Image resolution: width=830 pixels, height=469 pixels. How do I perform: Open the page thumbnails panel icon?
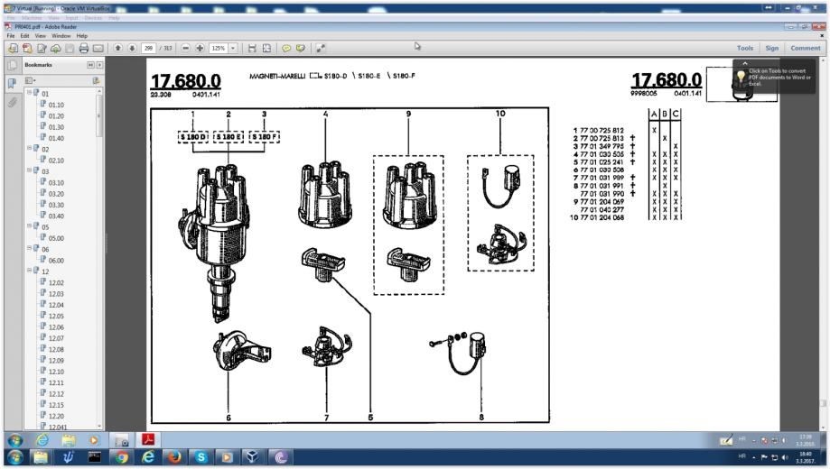[x=12, y=66]
